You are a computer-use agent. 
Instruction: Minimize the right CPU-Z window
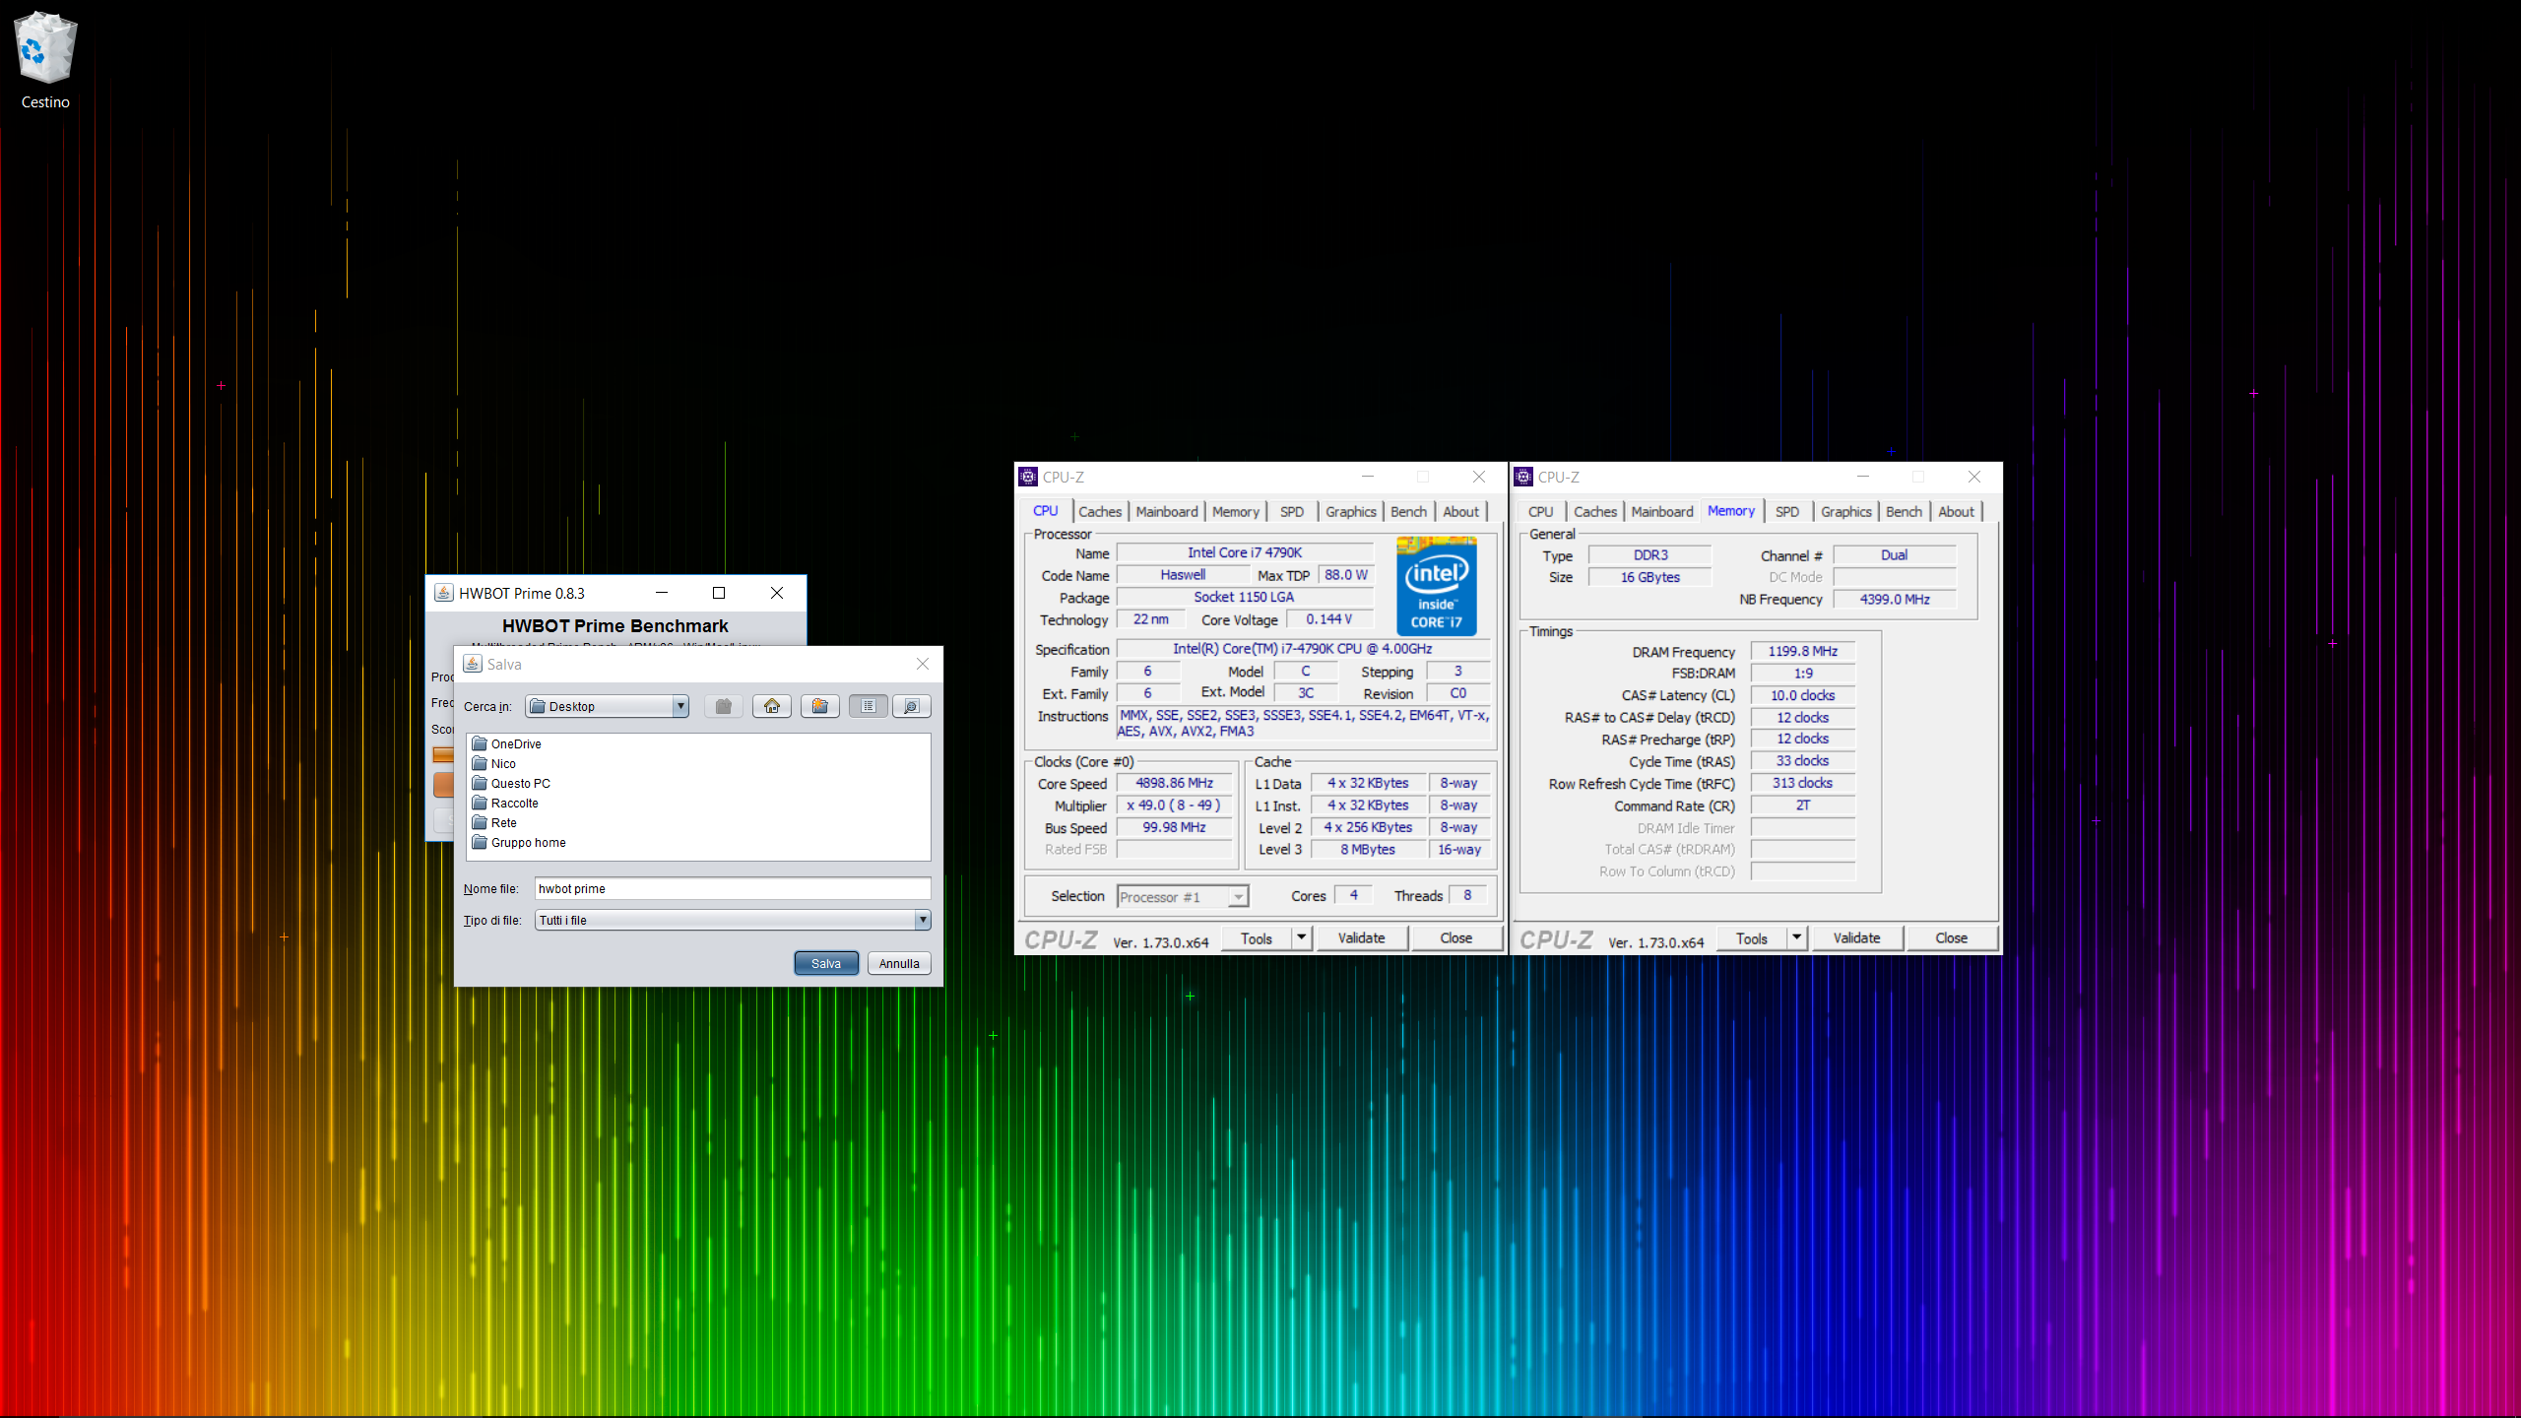click(x=1863, y=477)
